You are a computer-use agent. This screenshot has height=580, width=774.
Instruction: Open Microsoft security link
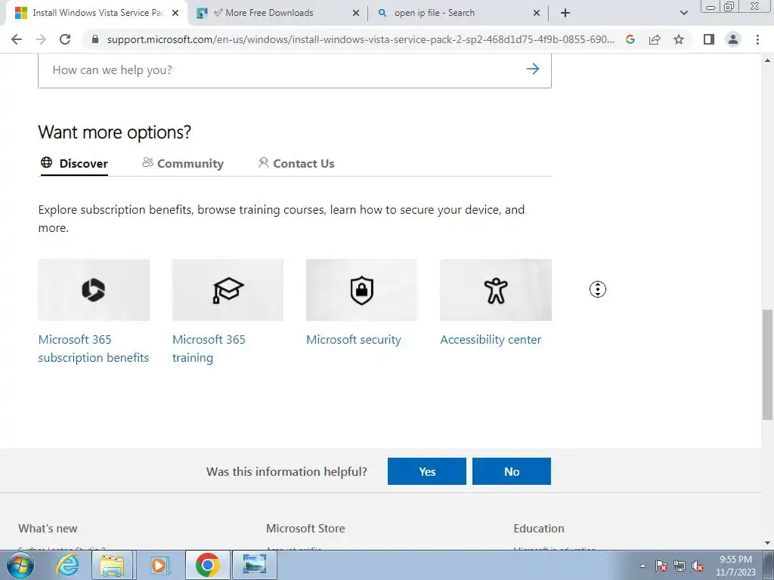354,340
